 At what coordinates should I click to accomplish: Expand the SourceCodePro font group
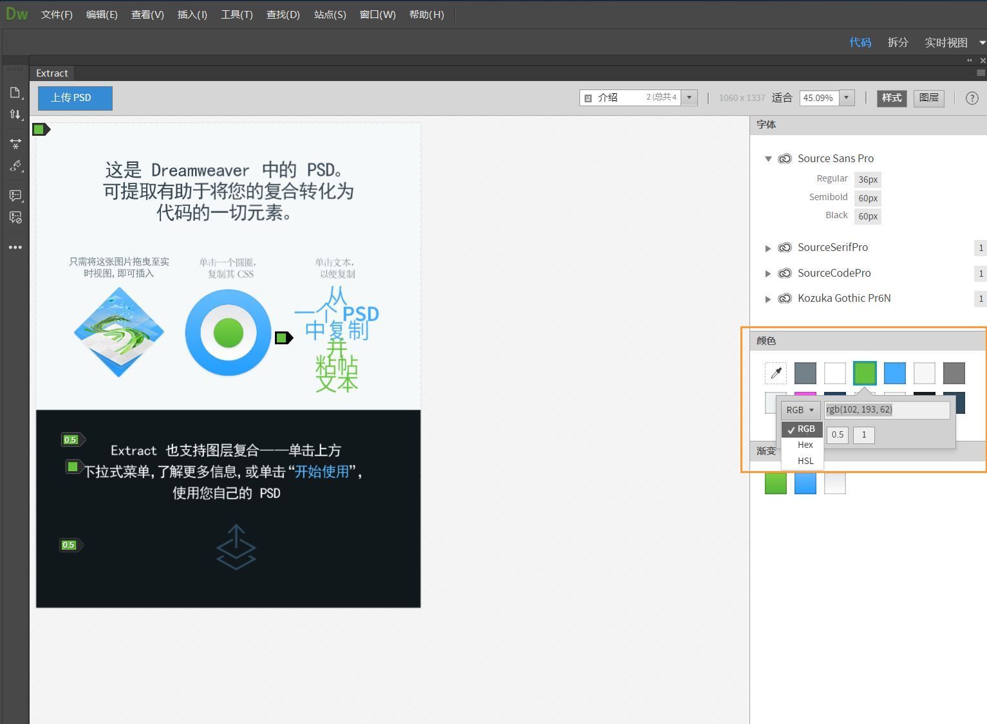tap(768, 274)
